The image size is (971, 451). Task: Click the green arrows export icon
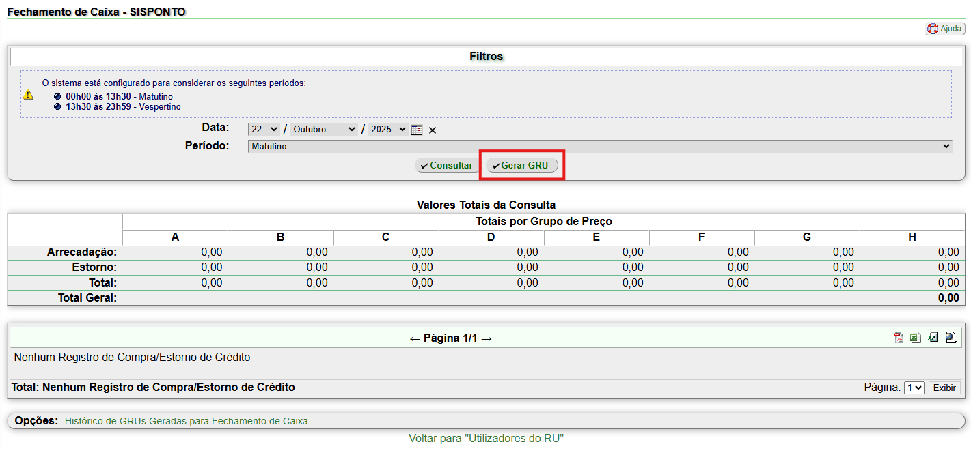[x=933, y=338]
